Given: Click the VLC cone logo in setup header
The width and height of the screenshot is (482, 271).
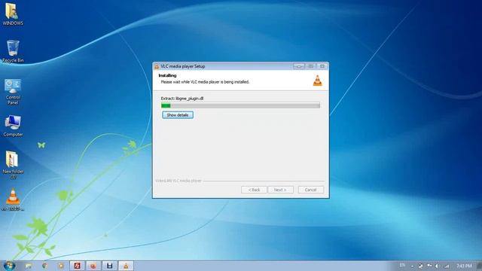Looking at the screenshot, I should pyautogui.click(x=318, y=81).
